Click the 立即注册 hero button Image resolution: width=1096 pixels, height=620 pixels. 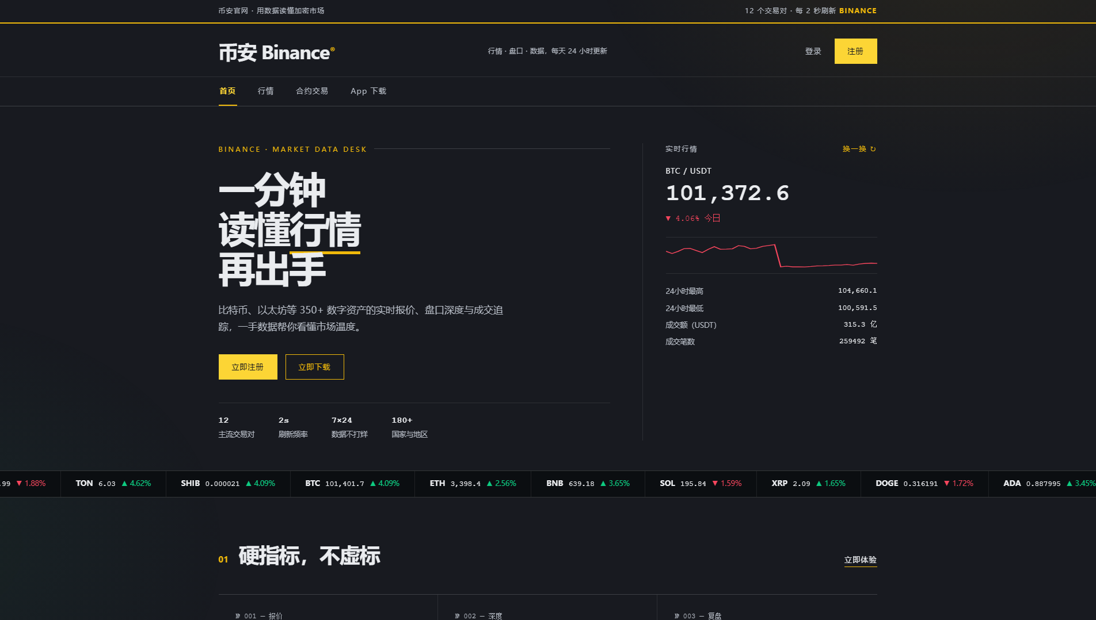coord(248,367)
